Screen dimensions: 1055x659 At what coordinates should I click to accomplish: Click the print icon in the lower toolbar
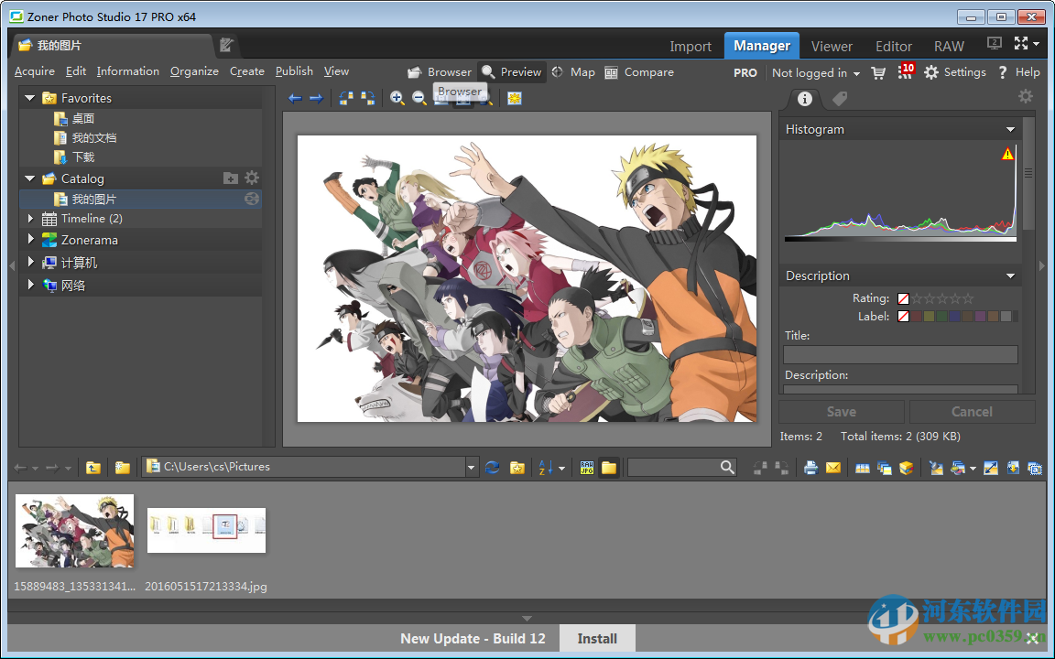click(810, 467)
